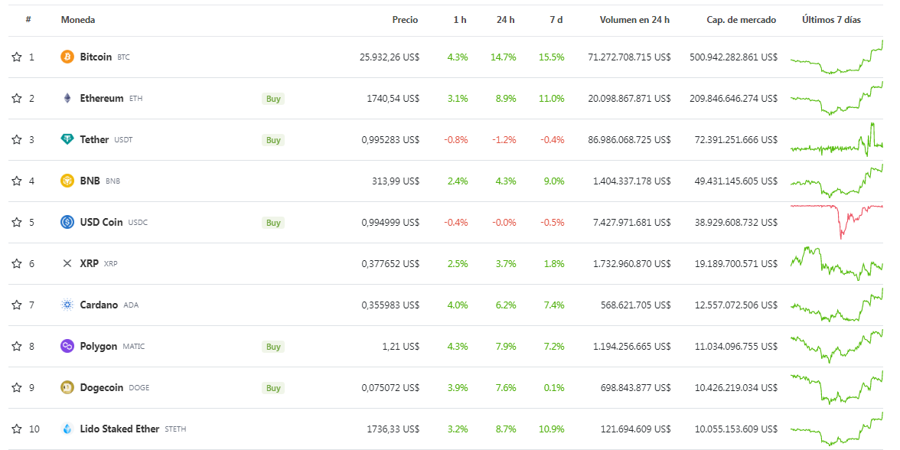The image size is (900, 450).
Task: Mark Cardano with the star icon
Action: 17,305
